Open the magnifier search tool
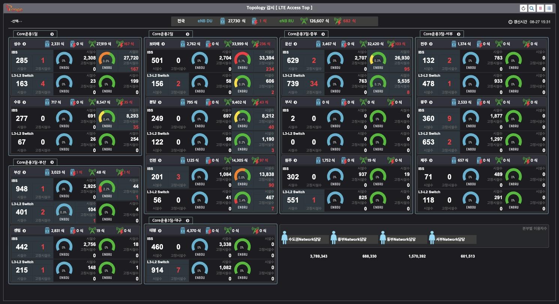 (532, 8)
